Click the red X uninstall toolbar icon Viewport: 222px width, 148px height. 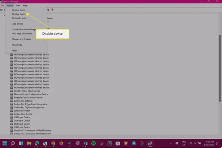click(x=48, y=10)
